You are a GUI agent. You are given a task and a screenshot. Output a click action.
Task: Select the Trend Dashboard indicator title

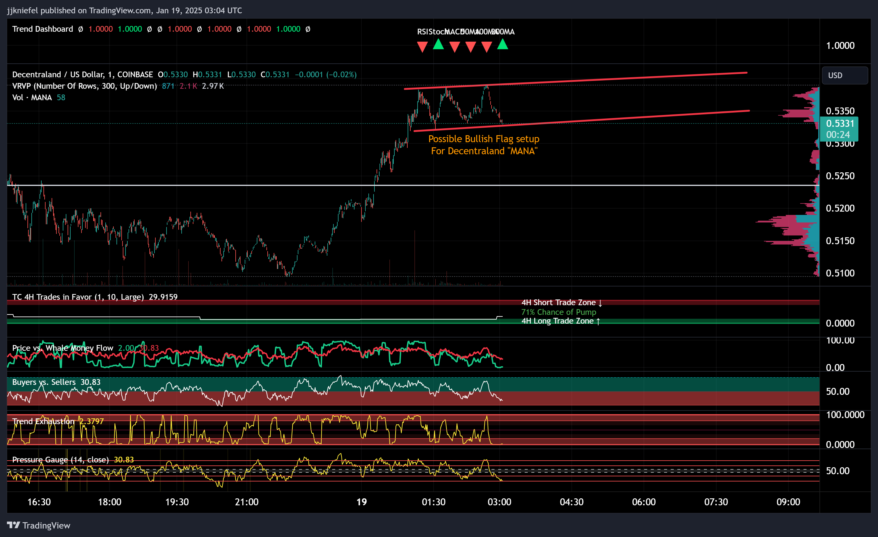click(x=43, y=29)
